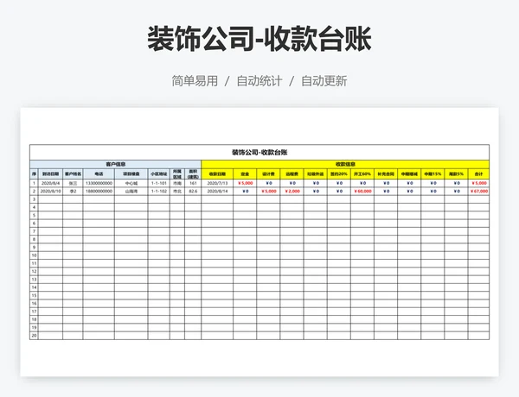Select the phone cell 13300000000

(x=99, y=183)
